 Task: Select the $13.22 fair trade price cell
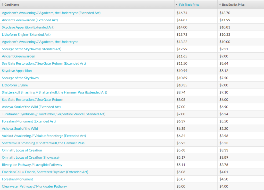196,42
